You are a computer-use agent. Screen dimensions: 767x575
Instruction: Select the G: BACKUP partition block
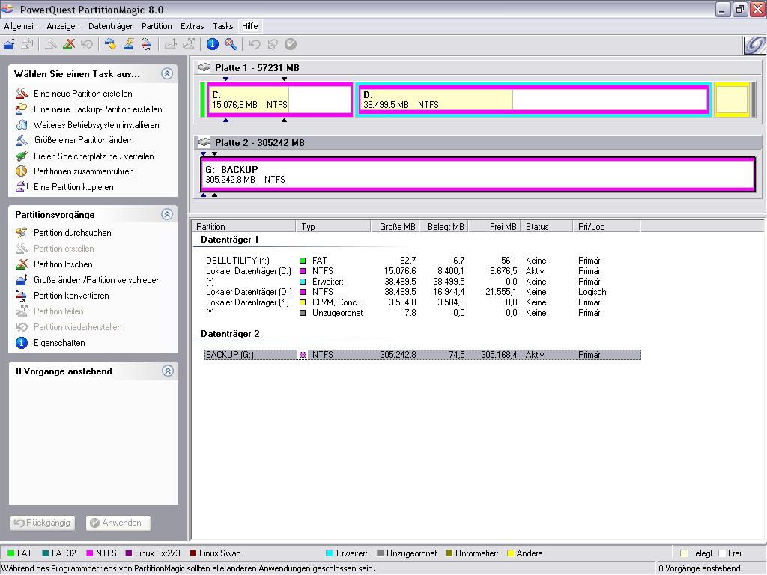[x=478, y=174]
